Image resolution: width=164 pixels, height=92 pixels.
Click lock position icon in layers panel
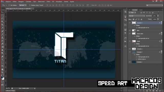tap(139, 19)
